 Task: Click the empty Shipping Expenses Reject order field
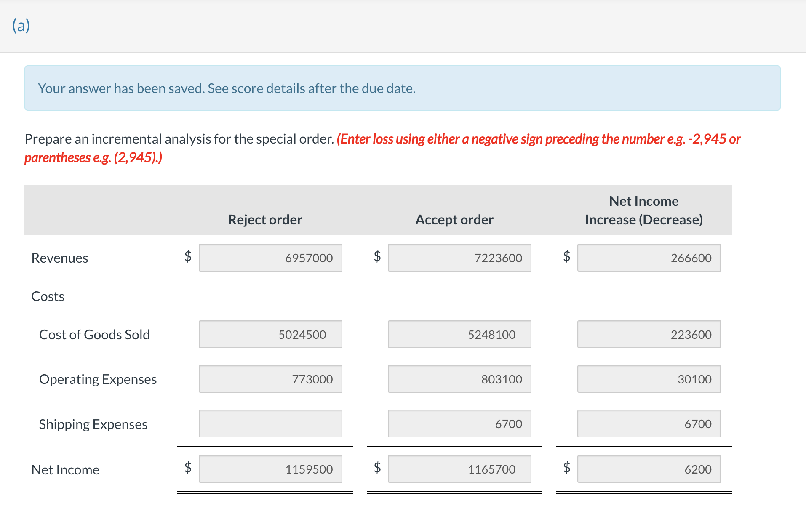(270, 423)
